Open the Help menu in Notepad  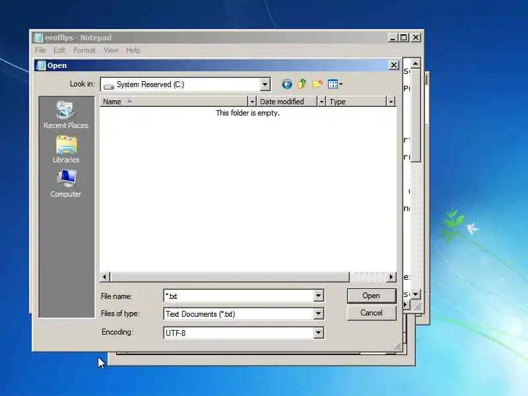(x=133, y=50)
